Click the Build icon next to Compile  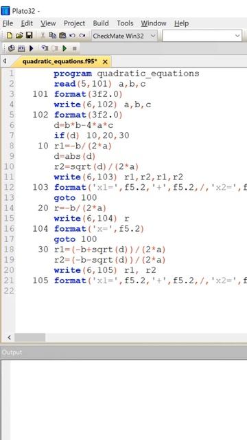click(x=21, y=48)
